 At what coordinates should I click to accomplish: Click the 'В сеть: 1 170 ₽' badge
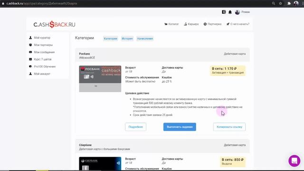point(228,71)
